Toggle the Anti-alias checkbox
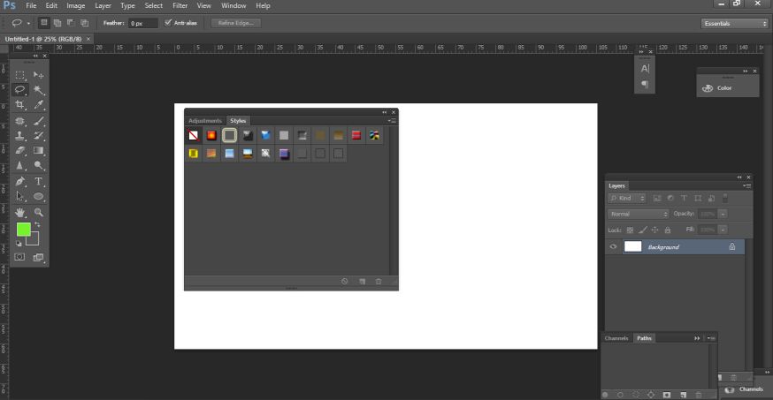The height and width of the screenshot is (400, 773). coord(168,23)
